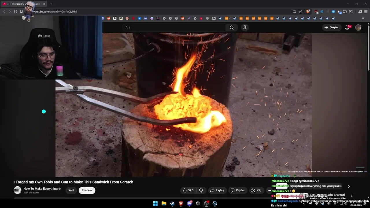Open Brave browser taskbar icon
370x208 pixels.
pyautogui.click(x=181, y=203)
